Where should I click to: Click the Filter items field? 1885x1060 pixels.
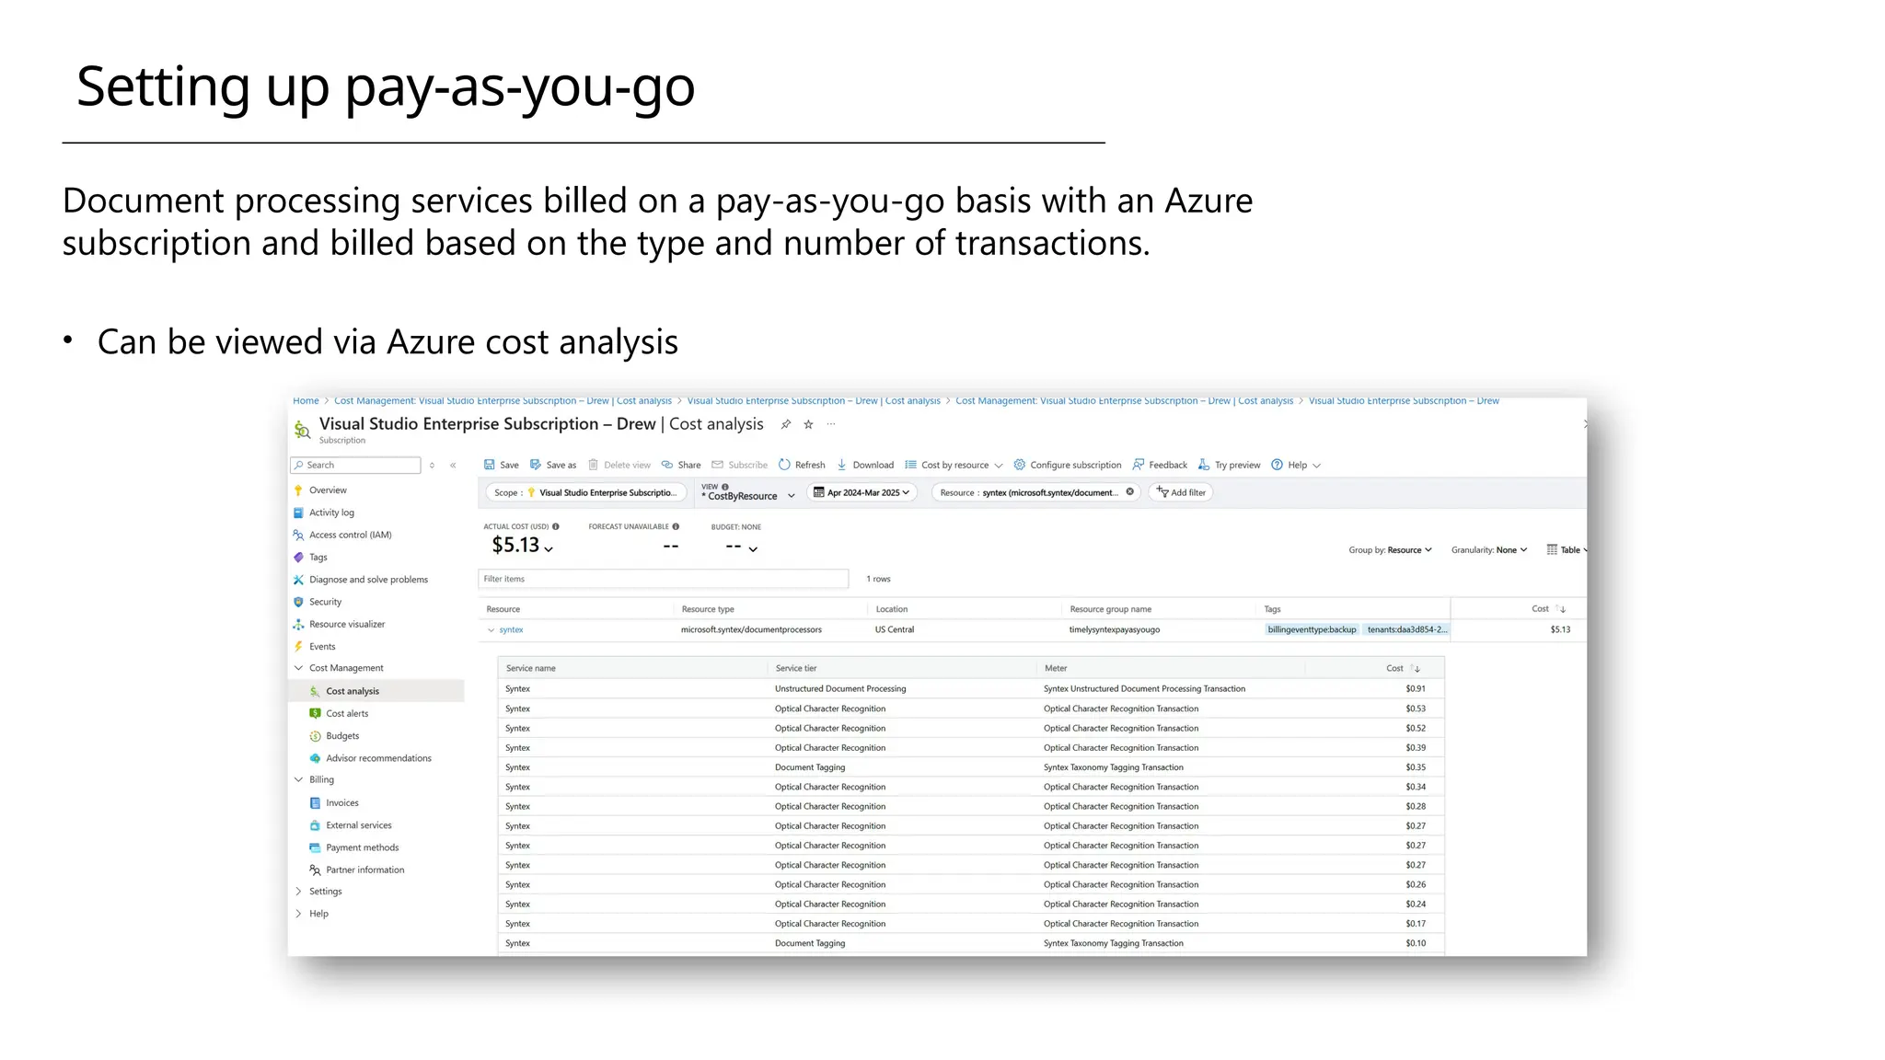(x=663, y=579)
